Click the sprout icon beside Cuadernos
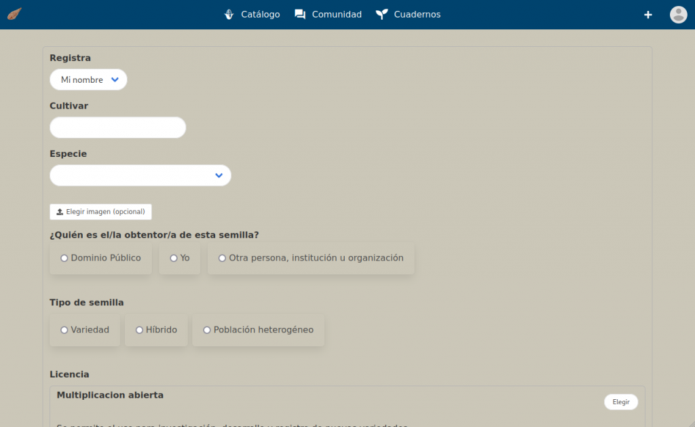 (382, 14)
